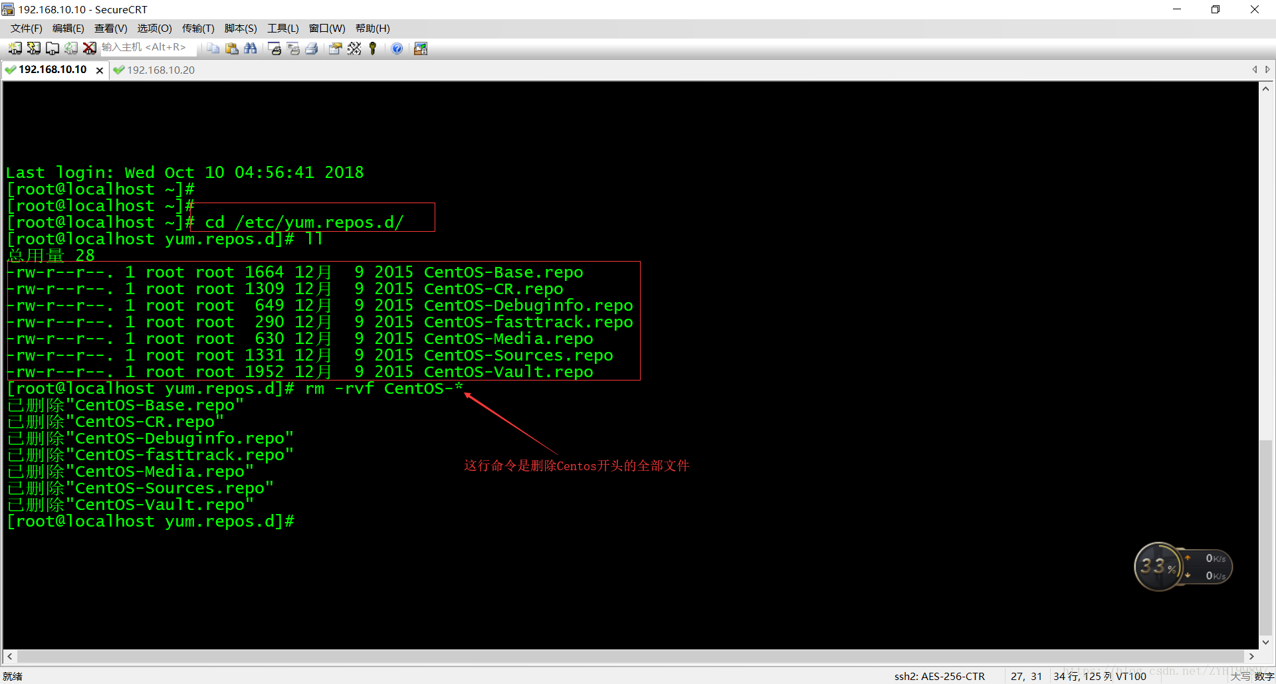Image resolution: width=1276 pixels, height=684 pixels.
Task: Close the 192.168.10.10 session tab
Action: click(x=100, y=70)
